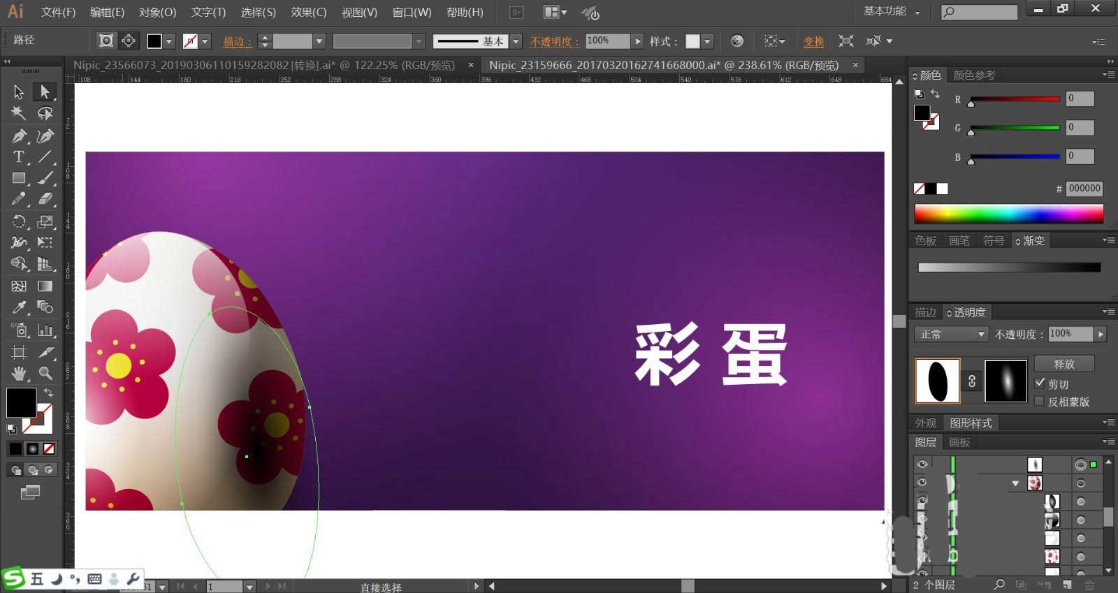Select the Gradient tool in the toolbox

45,286
